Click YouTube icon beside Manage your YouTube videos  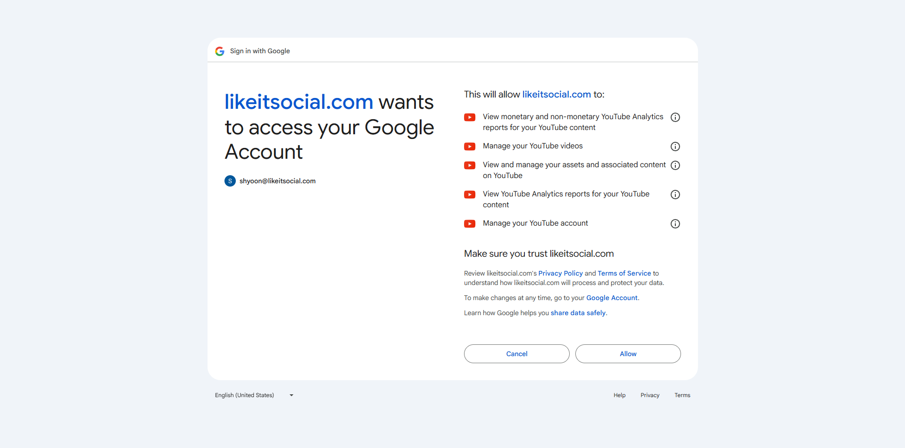pos(470,147)
